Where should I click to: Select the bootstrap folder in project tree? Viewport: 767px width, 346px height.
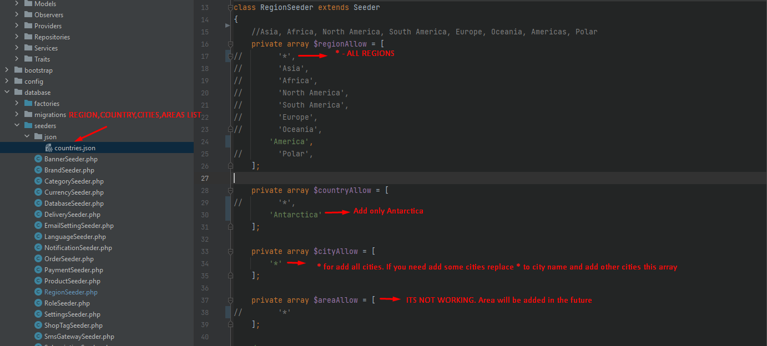point(38,70)
